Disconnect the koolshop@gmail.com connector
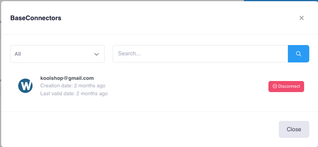 point(286,87)
